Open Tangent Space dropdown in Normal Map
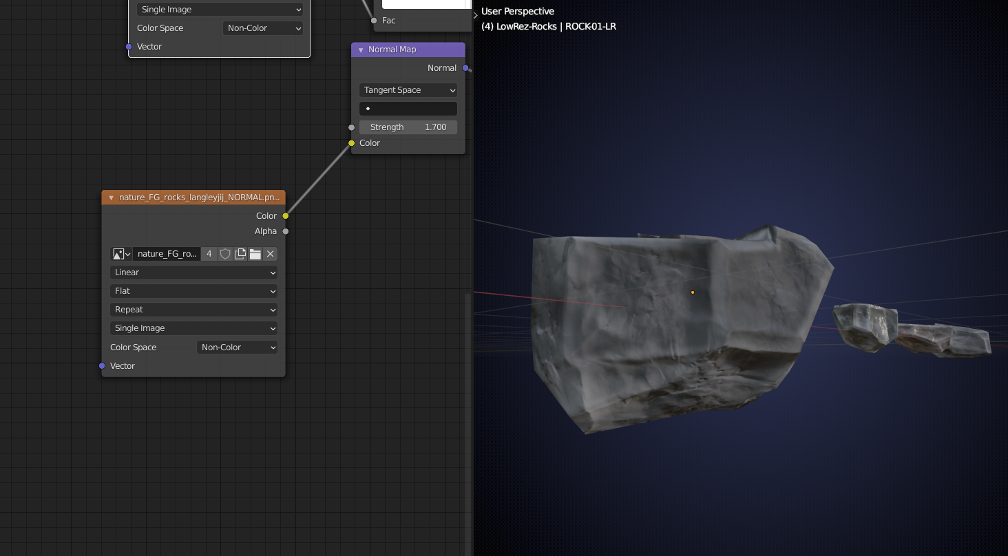 tap(408, 90)
